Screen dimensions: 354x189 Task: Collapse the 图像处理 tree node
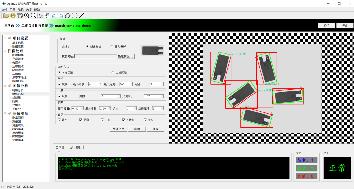click(5, 51)
